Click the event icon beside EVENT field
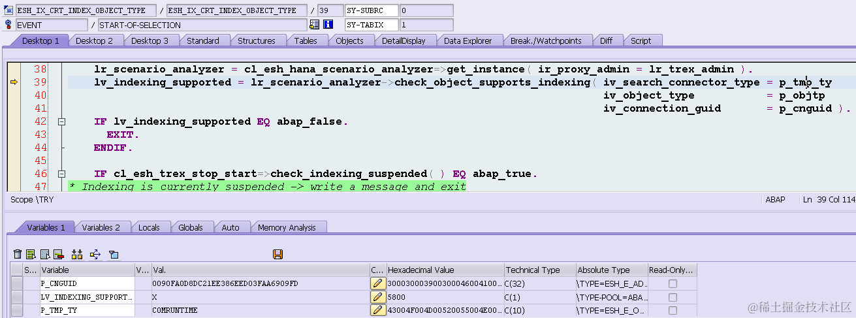The image size is (856, 318). [8, 25]
